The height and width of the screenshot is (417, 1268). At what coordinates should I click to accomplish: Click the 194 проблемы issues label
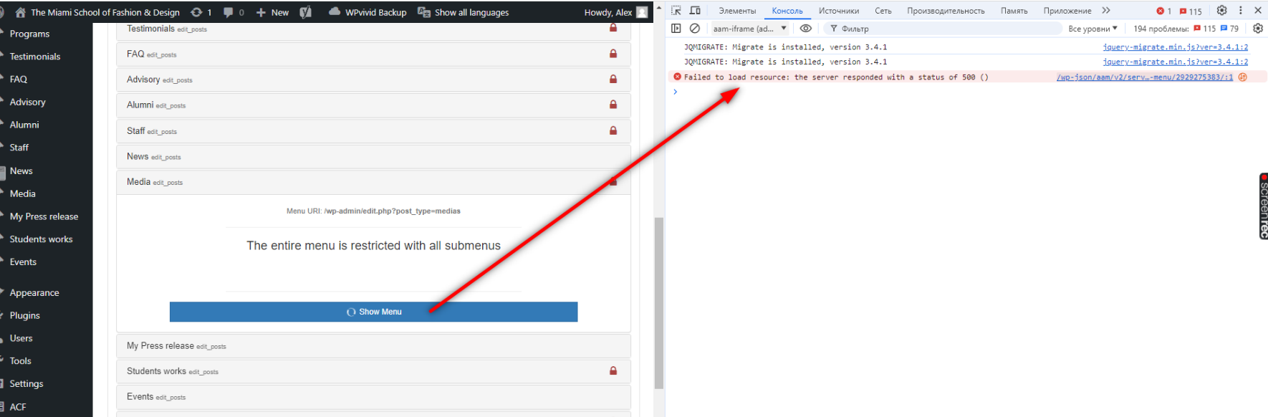[x=1161, y=29]
